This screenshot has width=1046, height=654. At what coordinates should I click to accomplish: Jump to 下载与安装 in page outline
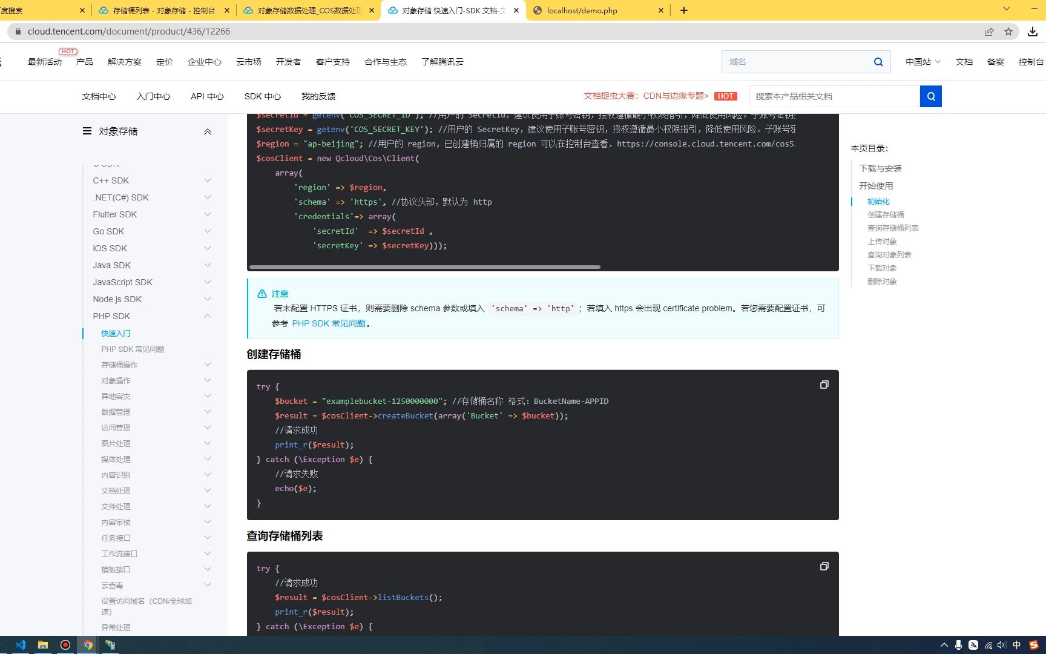[x=880, y=168]
